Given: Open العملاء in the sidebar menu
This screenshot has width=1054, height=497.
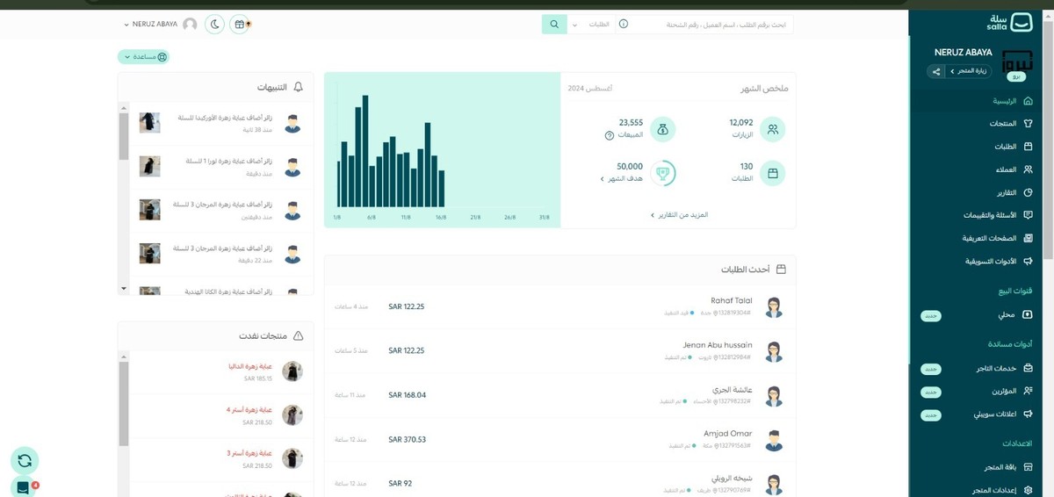Looking at the screenshot, I should pyautogui.click(x=1006, y=169).
